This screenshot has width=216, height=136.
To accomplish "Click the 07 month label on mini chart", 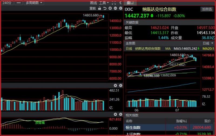I will tap(177, 110).
